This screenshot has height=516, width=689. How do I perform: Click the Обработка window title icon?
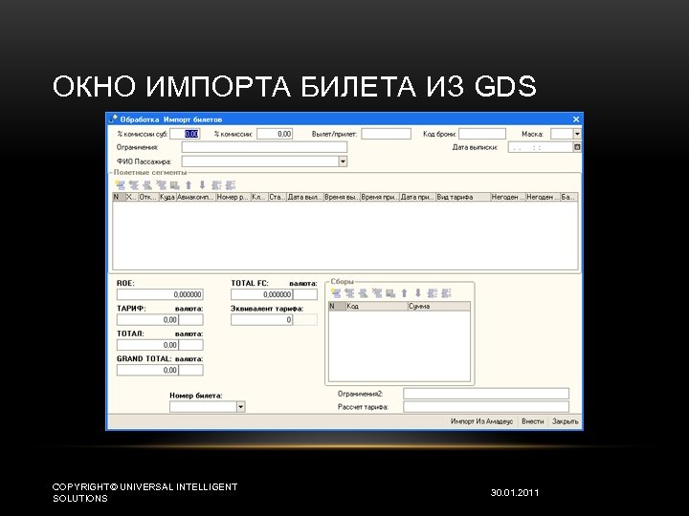coord(113,118)
